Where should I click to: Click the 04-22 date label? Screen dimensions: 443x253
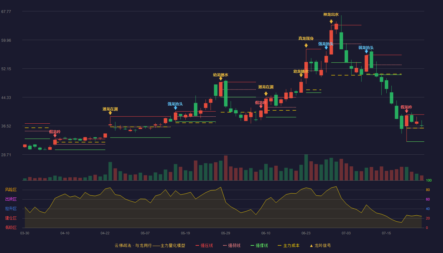(105, 233)
